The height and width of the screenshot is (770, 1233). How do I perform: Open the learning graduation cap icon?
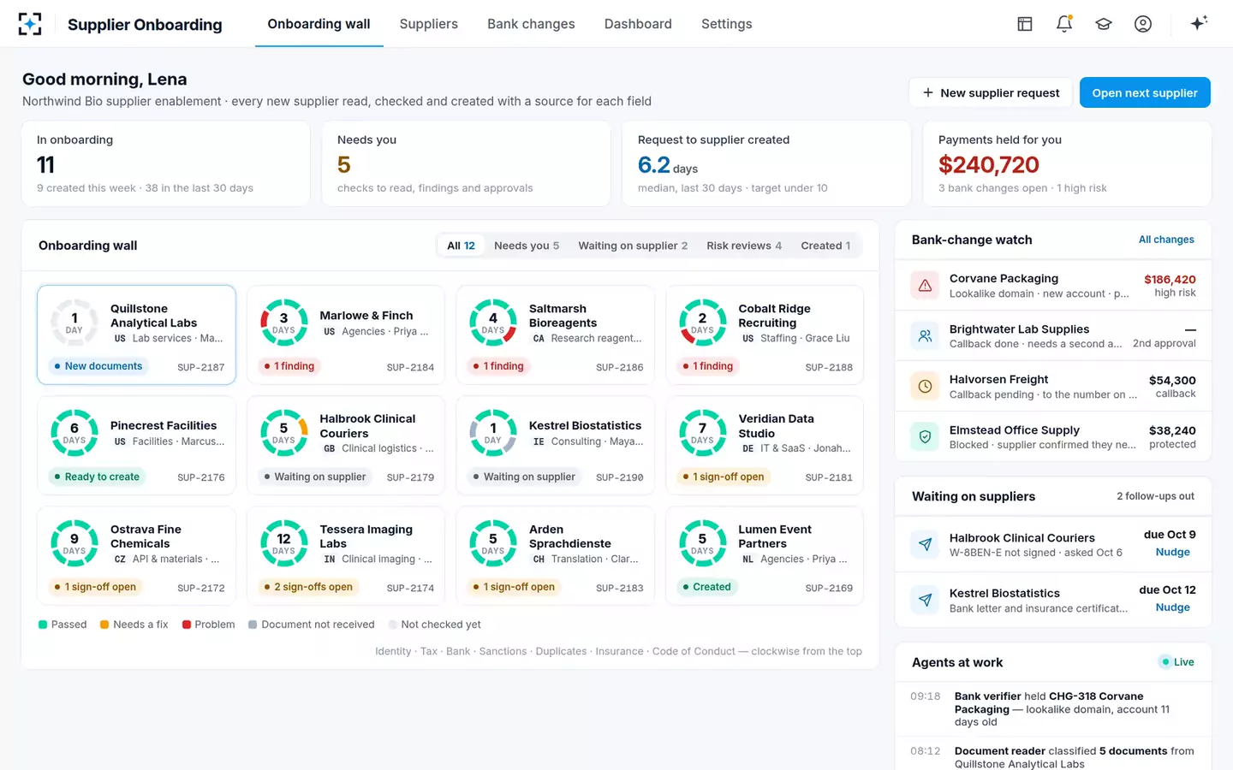[x=1104, y=24]
